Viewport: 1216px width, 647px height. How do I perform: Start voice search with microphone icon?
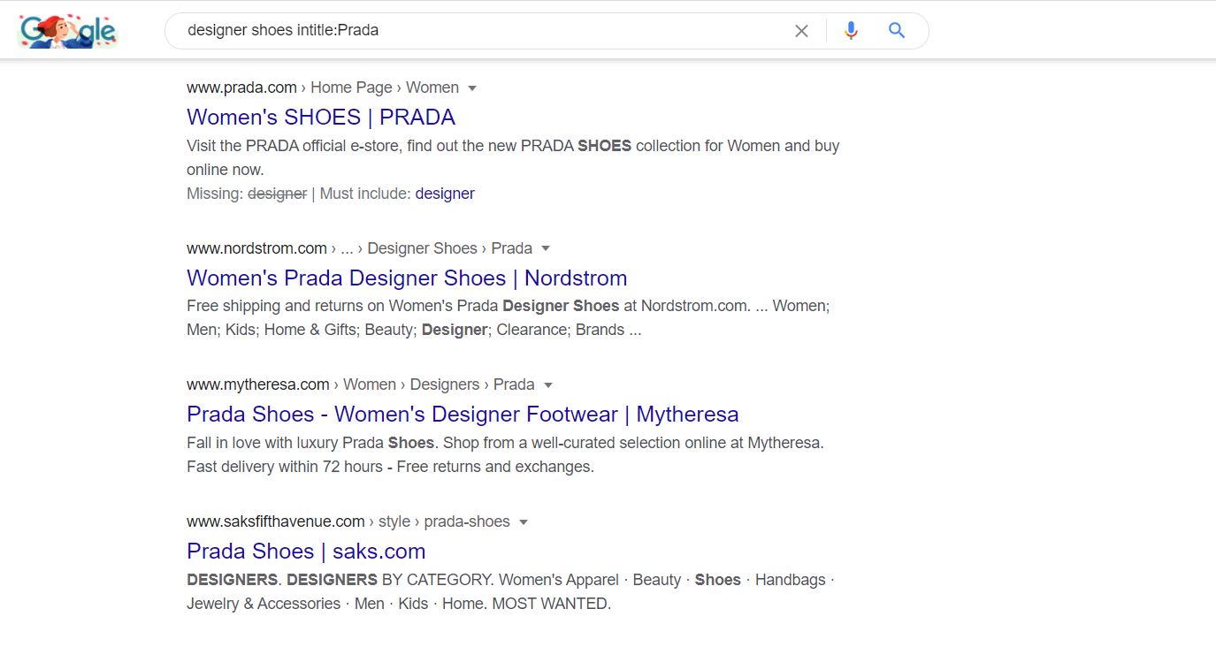(x=851, y=31)
